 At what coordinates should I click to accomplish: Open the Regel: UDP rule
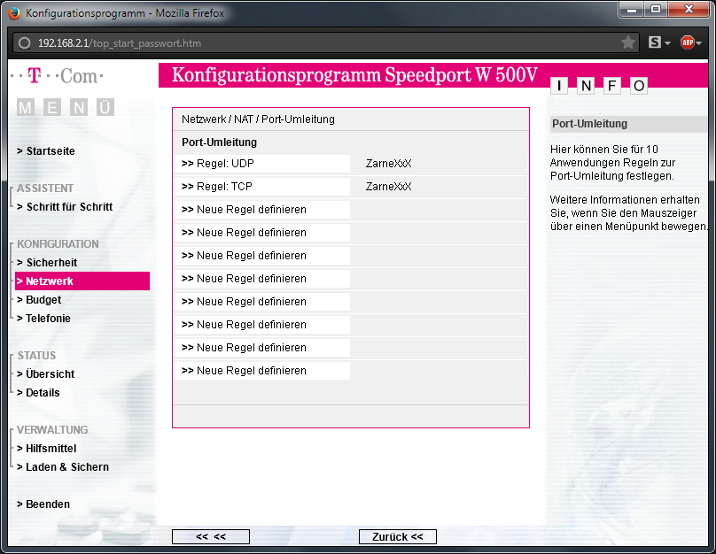[261, 164]
